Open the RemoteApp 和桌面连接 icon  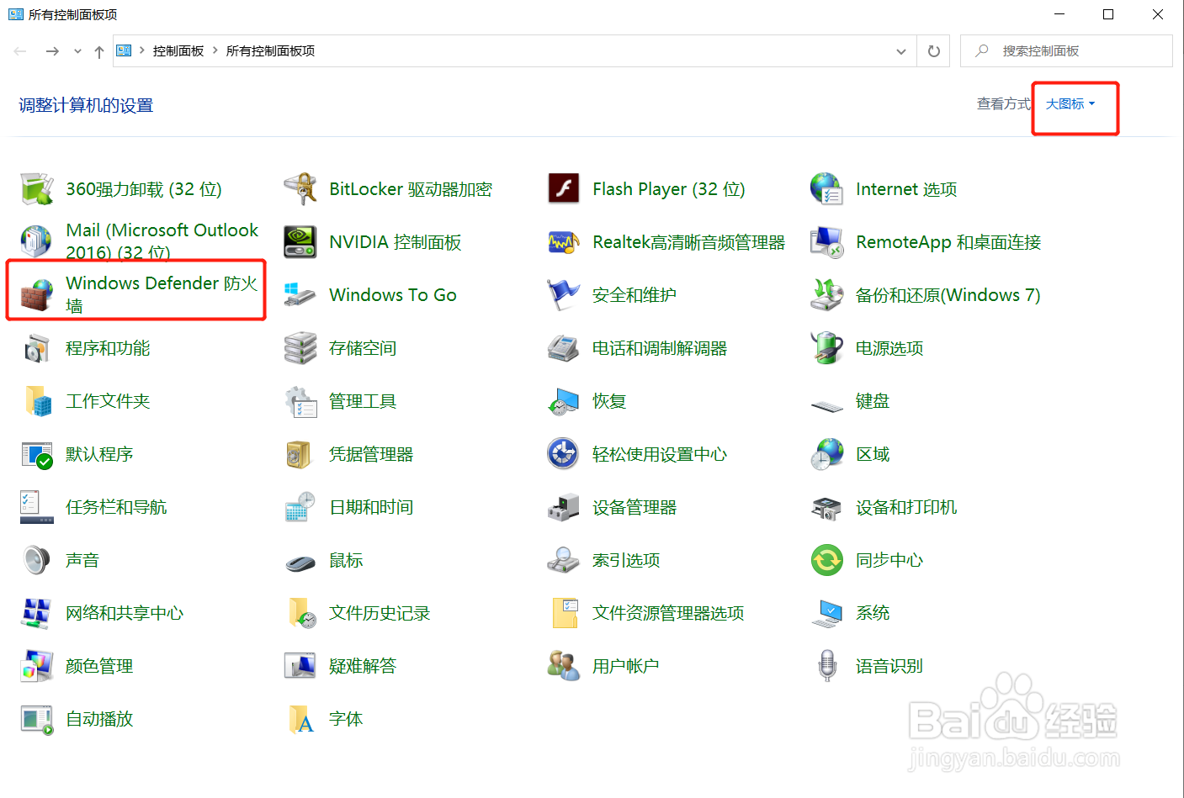tap(826, 242)
